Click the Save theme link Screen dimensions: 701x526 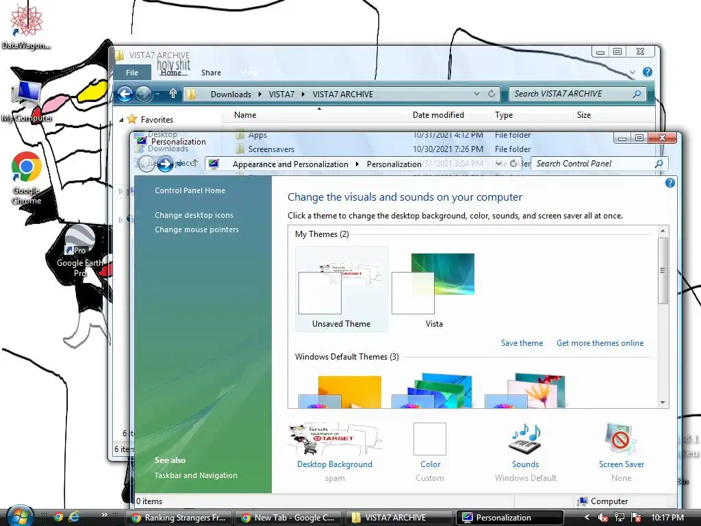click(522, 343)
